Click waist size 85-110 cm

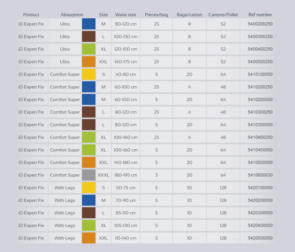(126, 213)
